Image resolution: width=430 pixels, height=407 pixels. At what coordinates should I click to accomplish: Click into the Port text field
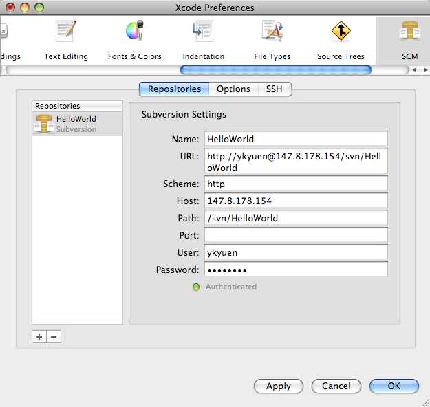[x=295, y=236]
